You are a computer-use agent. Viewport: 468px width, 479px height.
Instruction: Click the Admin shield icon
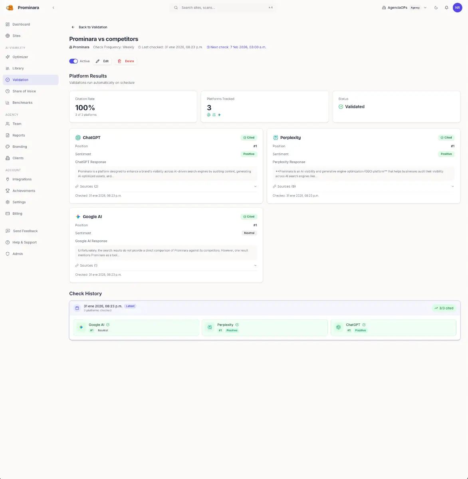pyautogui.click(x=8, y=254)
